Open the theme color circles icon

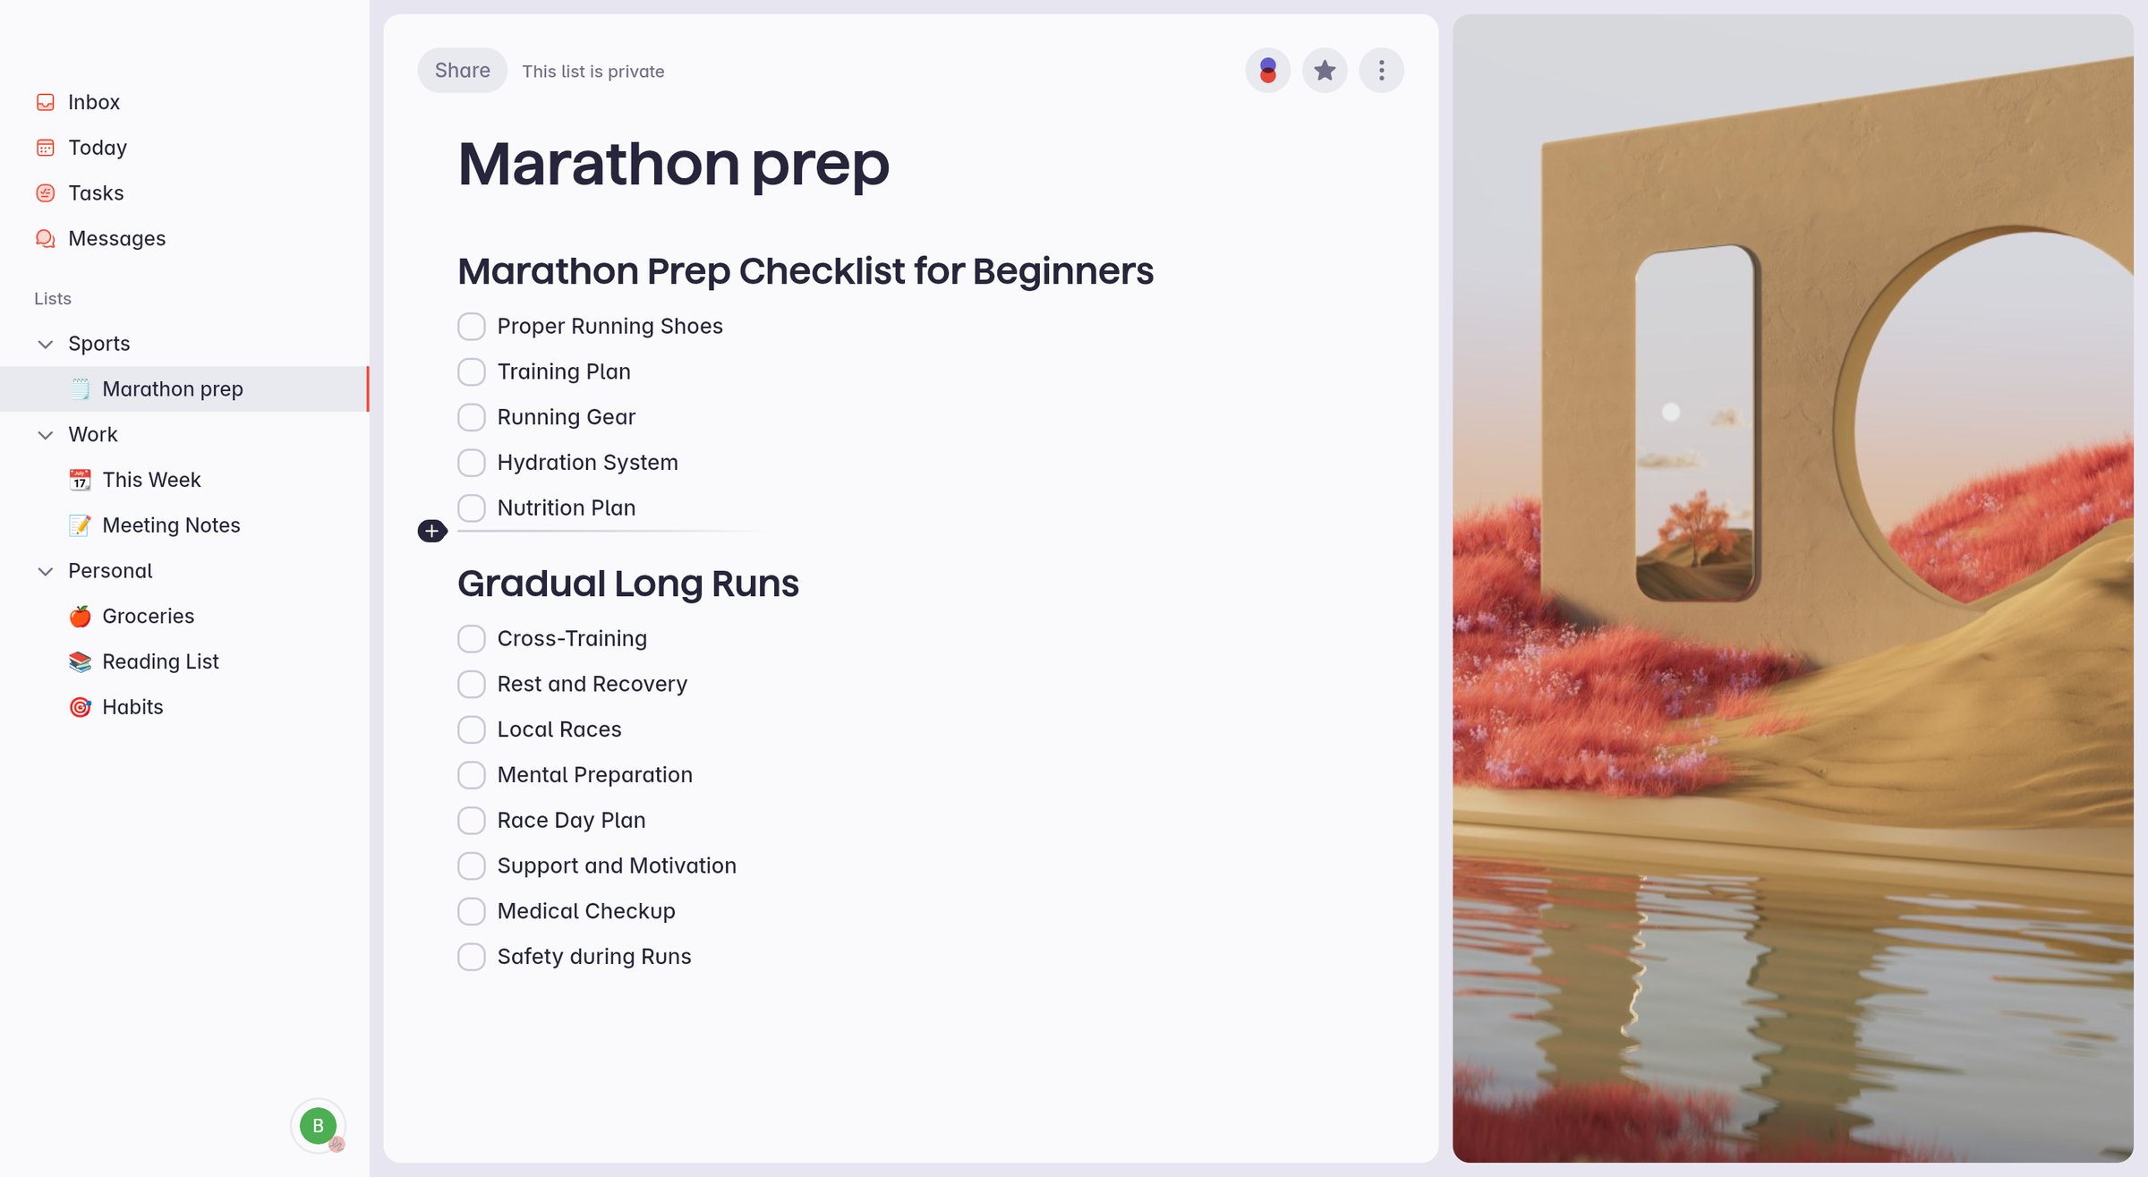pyautogui.click(x=1267, y=71)
